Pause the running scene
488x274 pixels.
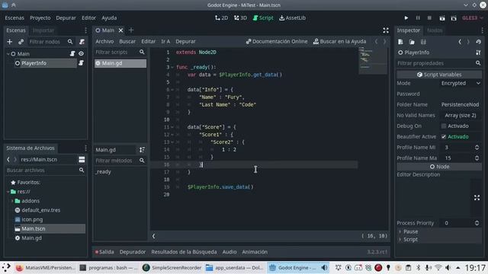418,18
